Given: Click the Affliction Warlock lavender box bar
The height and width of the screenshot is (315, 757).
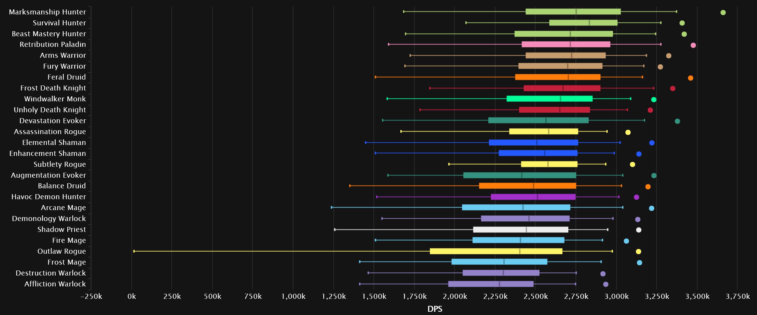Looking at the screenshot, I should click(491, 284).
